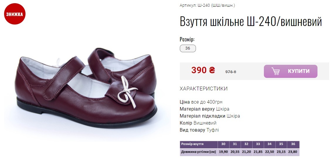Click the shopping cart icon on buy button

pyautogui.click(x=275, y=71)
